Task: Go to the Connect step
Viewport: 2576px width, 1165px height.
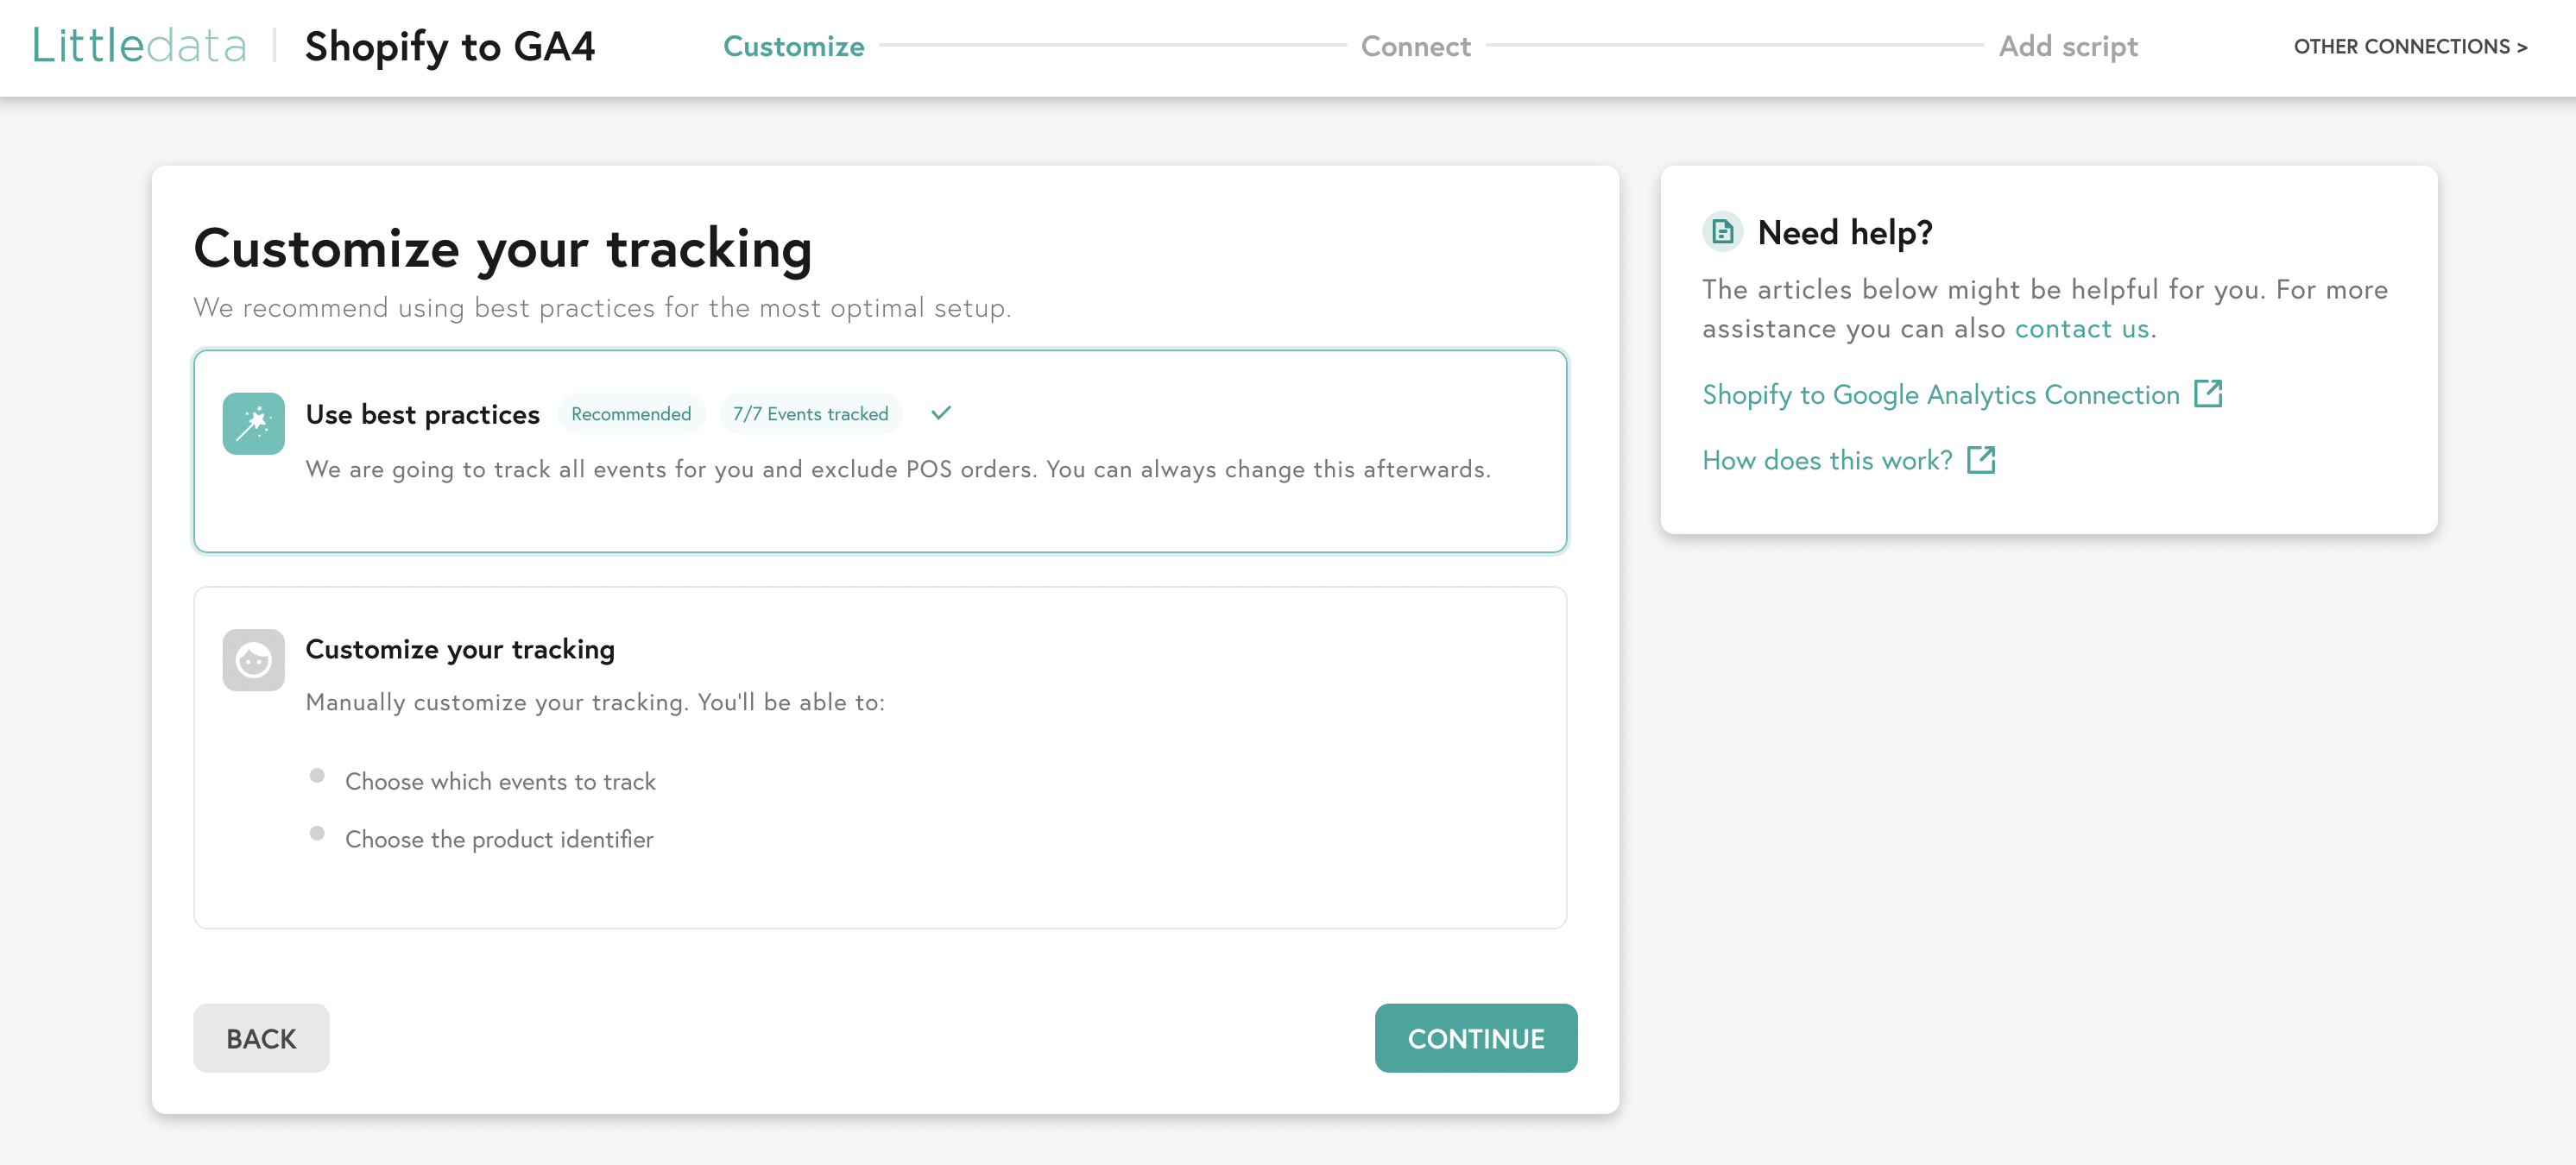Action: (x=1415, y=46)
